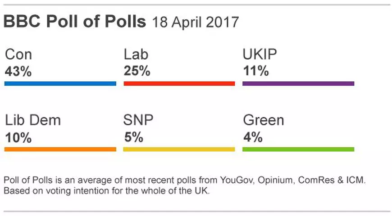Click the "Green" party label
The image size is (392, 216).
tap(264, 120)
